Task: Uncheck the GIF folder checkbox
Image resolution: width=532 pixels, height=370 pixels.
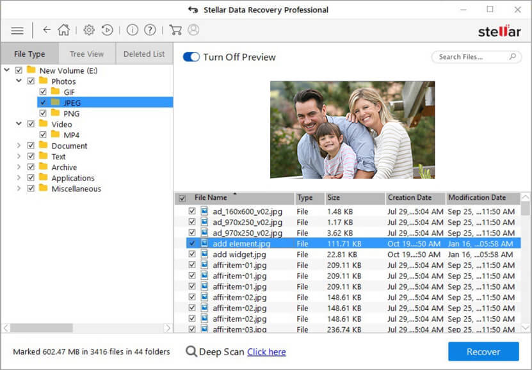Action: (x=43, y=92)
